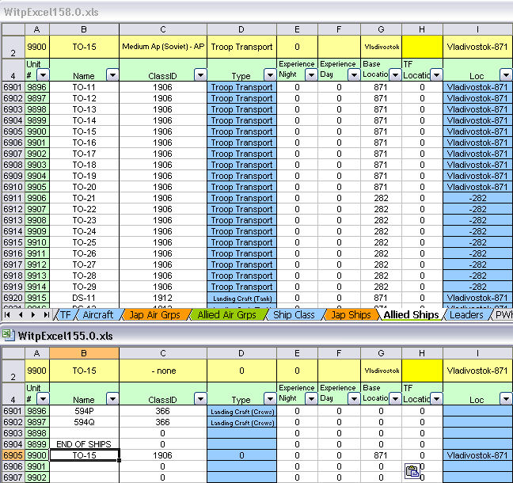The width and height of the screenshot is (513, 483).
Task: Switch to the Aircraft sheet tab
Action: [98, 315]
